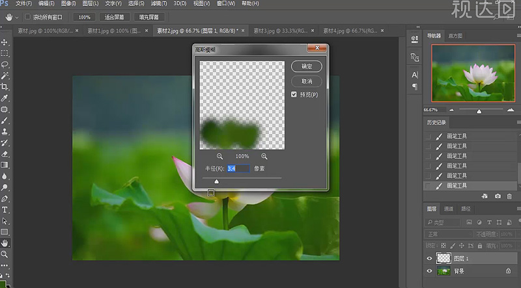The width and height of the screenshot is (521, 288).
Task: Select the Magic Wand tool
Action: pos(5,75)
